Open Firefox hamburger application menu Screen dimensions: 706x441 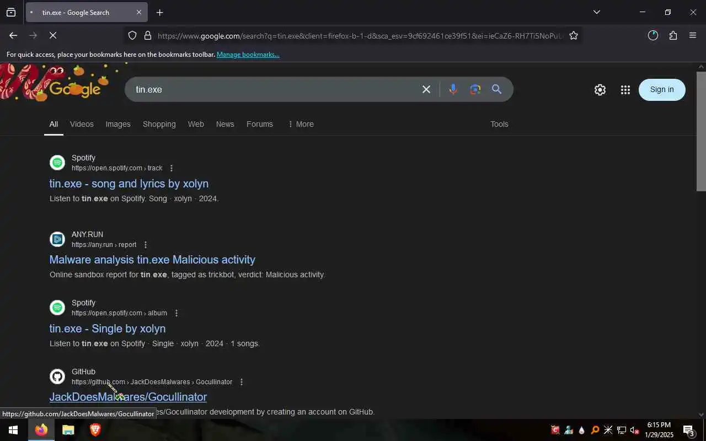tap(693, 35)
